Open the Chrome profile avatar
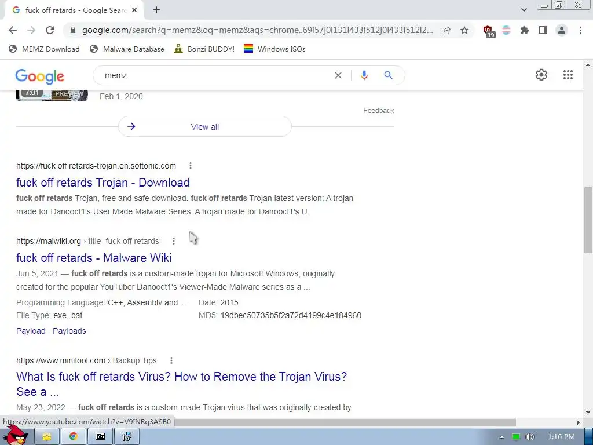The width and height of the screenshot is (593, 445). (x=562, y=30)
